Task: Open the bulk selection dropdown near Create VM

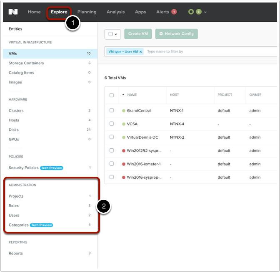Action: (x=112, y=34)
